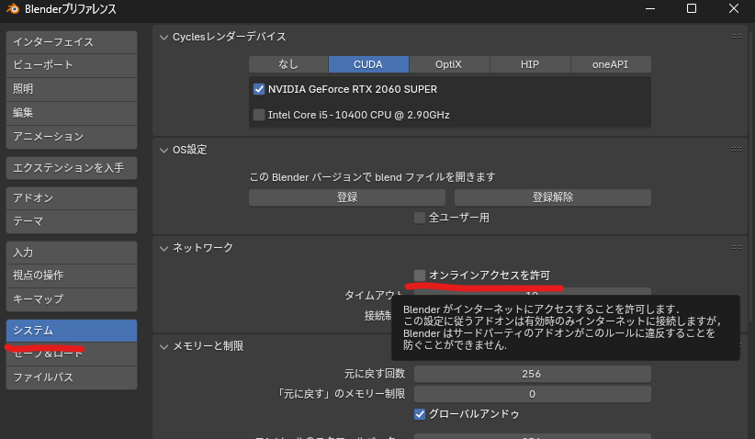Click the メモリーと制限 panel title
The height and width of the screenshot is (439, 755).
208,346
